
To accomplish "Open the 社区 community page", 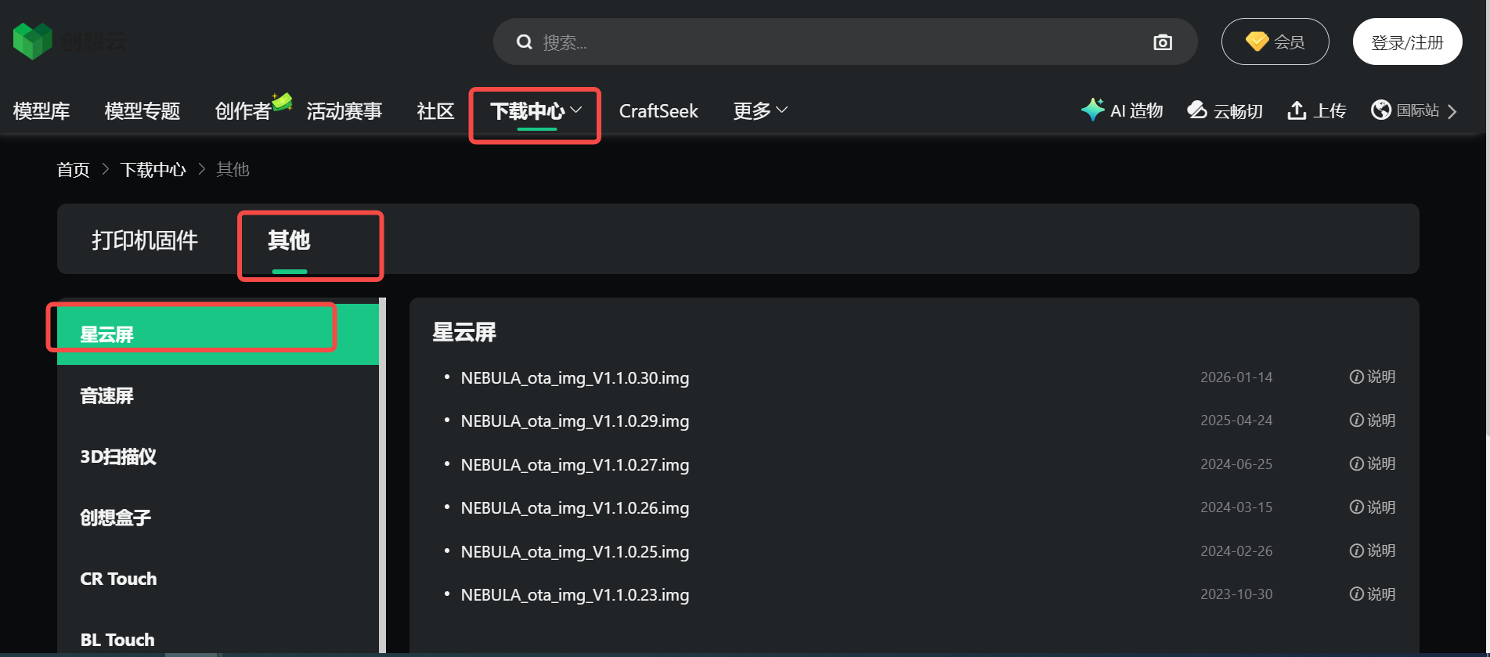I will [x=435, y=111].
